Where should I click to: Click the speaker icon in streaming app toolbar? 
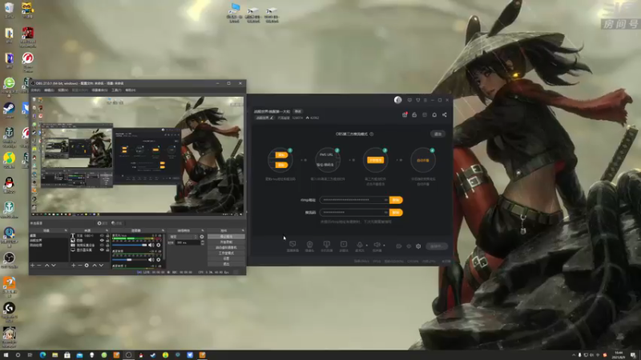[377, 246]
